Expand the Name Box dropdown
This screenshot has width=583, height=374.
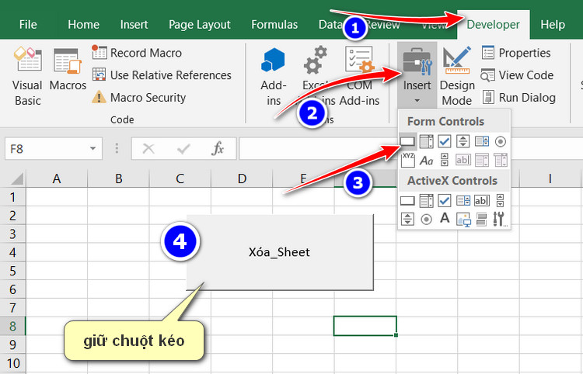point(93,148)
